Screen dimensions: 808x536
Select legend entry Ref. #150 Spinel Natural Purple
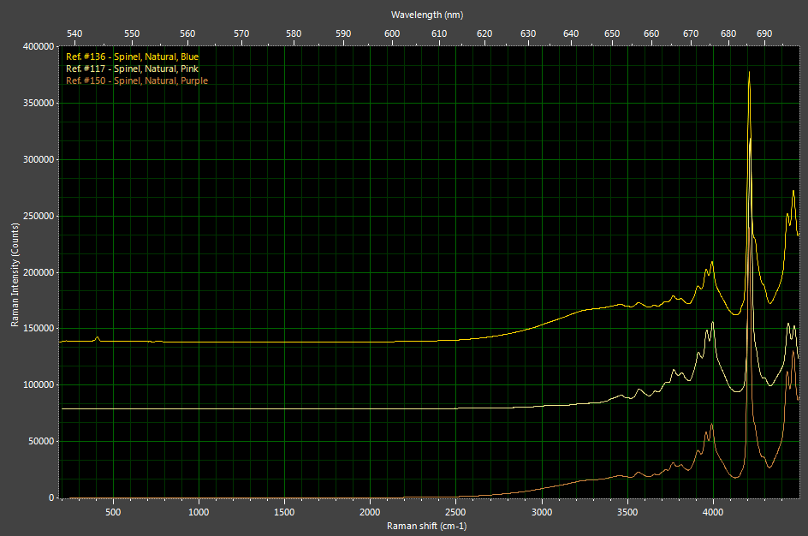[x=137, y=80]
